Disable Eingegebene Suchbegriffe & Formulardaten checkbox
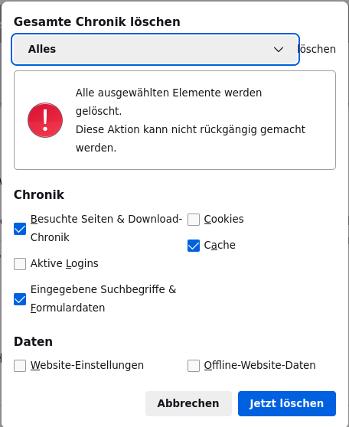Viewport: 349px width, 427px height. pos(20,299)
